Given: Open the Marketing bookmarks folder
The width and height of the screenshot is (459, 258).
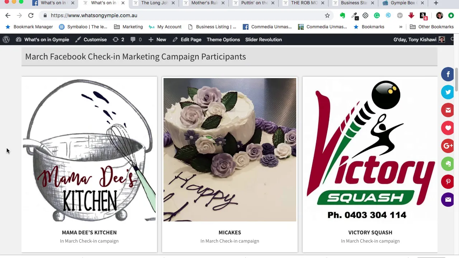Looking at the screenshot, I should [x=128, y=27].
